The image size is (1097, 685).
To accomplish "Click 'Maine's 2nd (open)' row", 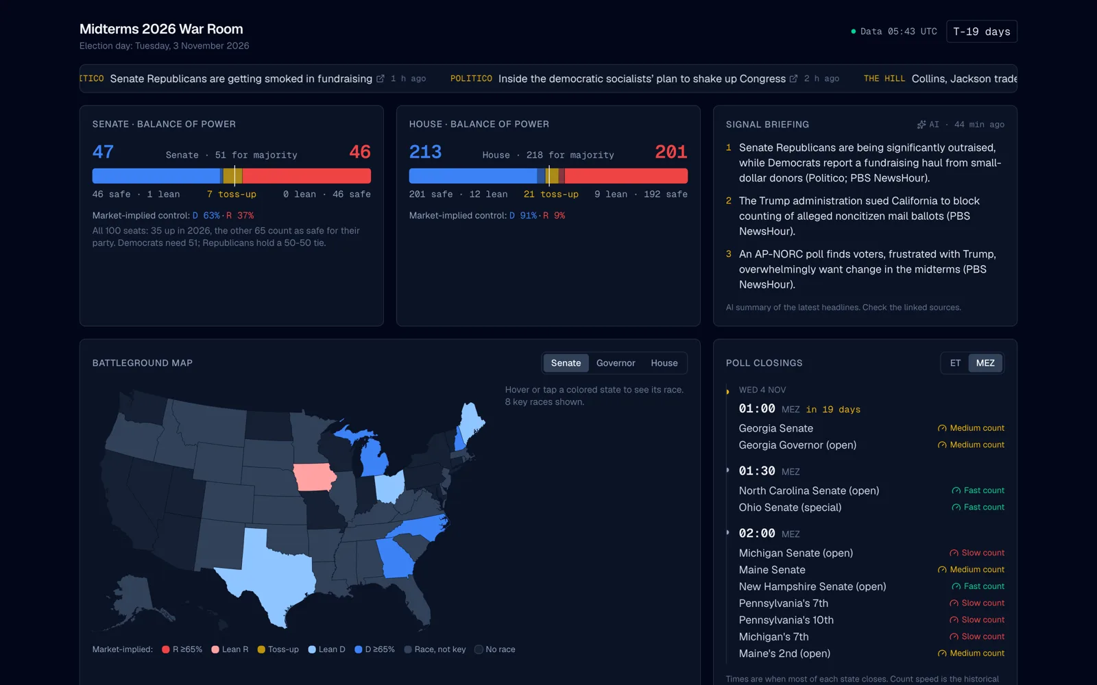I will [x=871, y=653].
